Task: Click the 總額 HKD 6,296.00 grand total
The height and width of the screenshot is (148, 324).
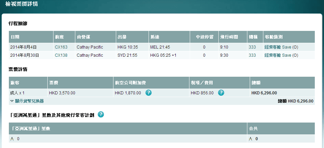Action: pos(295,101)
